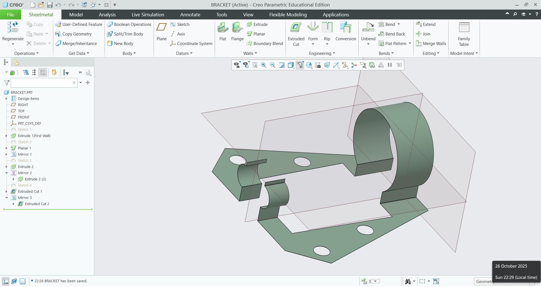This screenshot has height=287, width=541.
Task: Launch the Conversion tool
Action: click(x=346, y=31)
